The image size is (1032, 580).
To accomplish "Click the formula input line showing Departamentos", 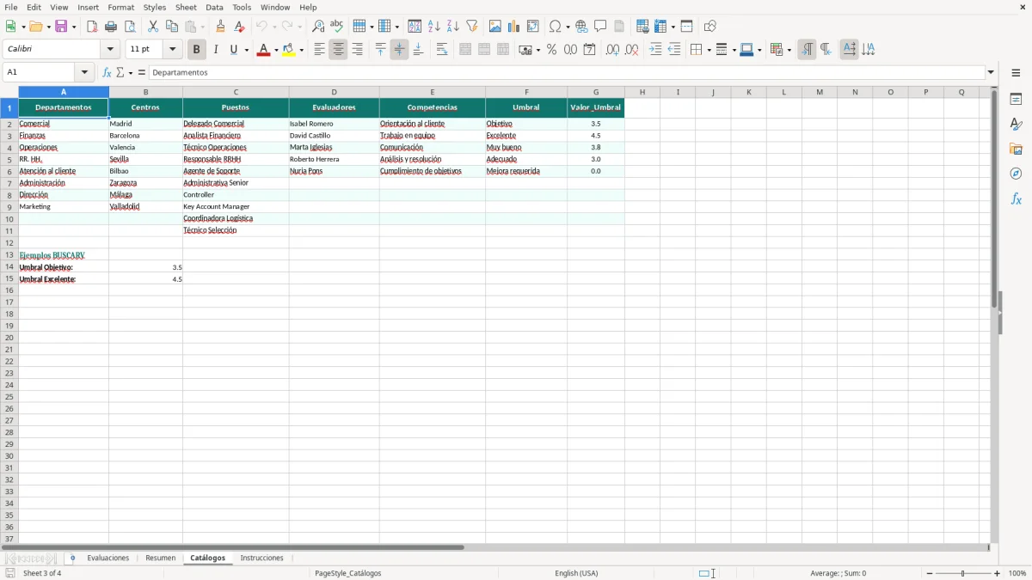I will [567, 73].
